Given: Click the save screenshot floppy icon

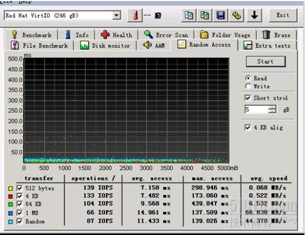Looking at the screenshot, I should pyautogui.click(x=221, y=16).
